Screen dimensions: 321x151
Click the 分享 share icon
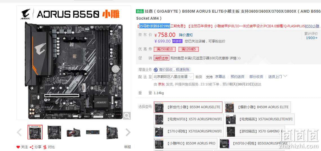[32, 147]
